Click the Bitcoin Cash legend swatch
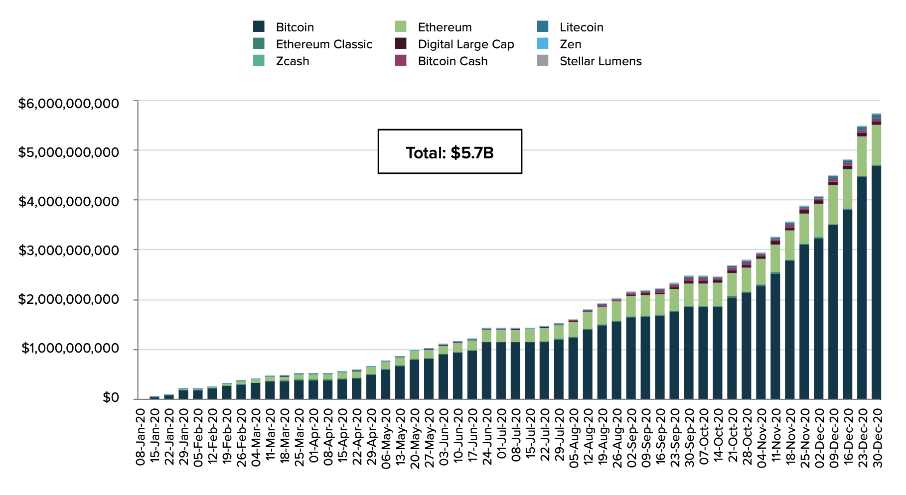Viewport: 906px width, 495px height. coord(401,60)
